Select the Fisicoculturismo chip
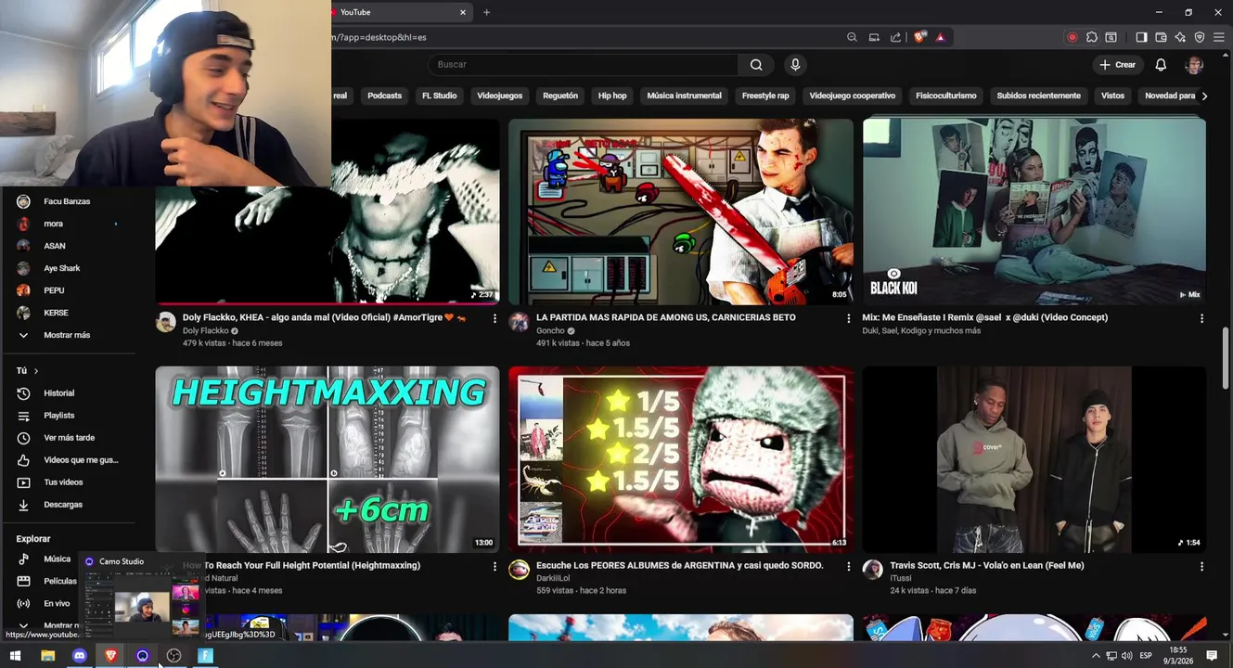Image resolution: width=1233 pixels, height=668 pixels. point(946,96)
